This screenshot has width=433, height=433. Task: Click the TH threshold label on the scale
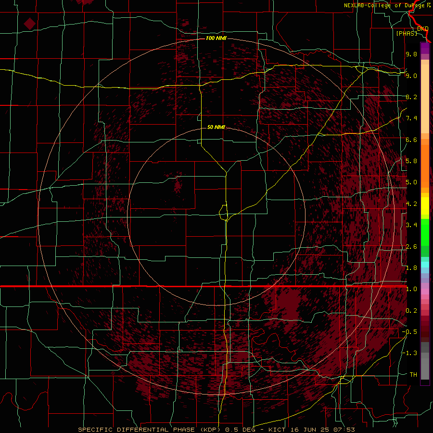pos(413,375)
